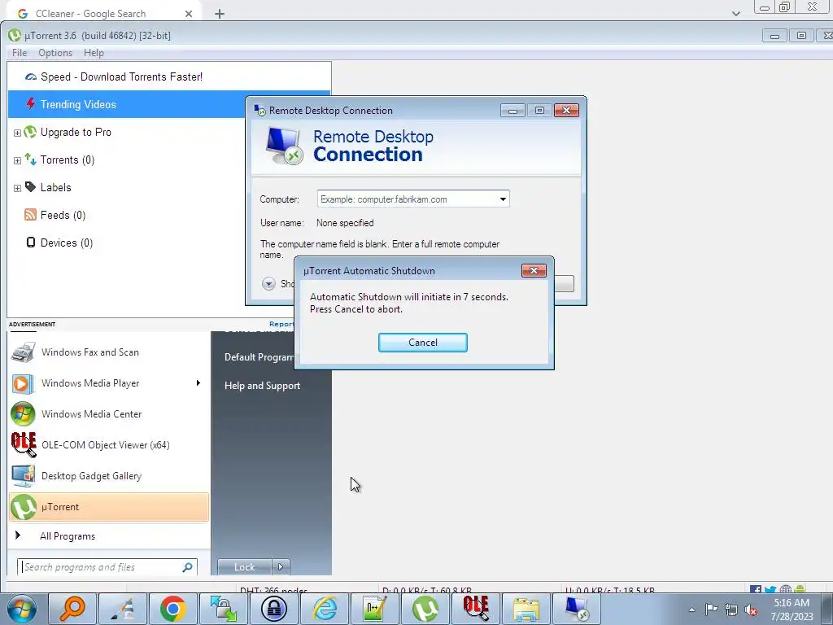Open the µTorrent File menu
Screen dimensions: 833x625
tap(20, 53)
